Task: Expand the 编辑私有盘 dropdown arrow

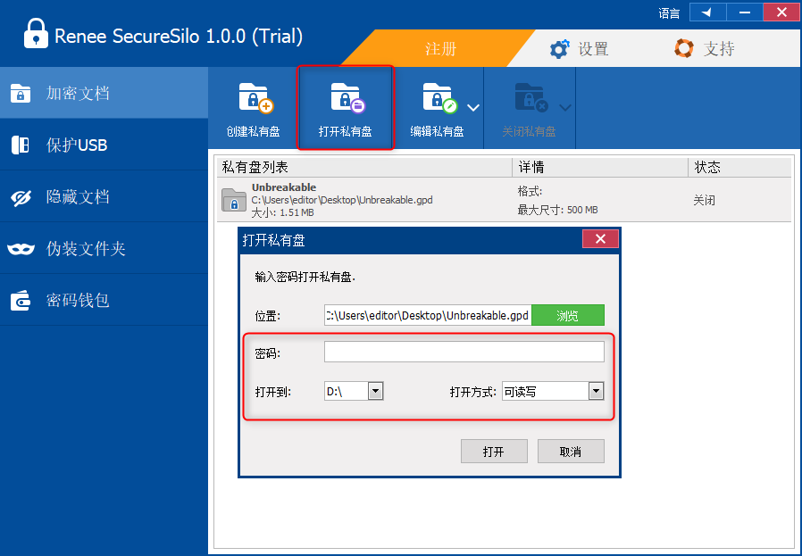Action: (473, 108)
